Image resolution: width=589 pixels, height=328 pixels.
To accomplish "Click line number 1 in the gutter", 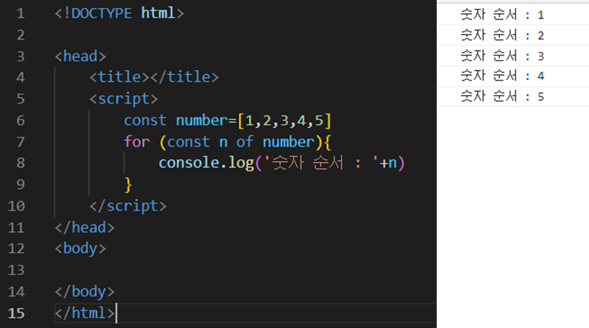I will tap(21, 14).
